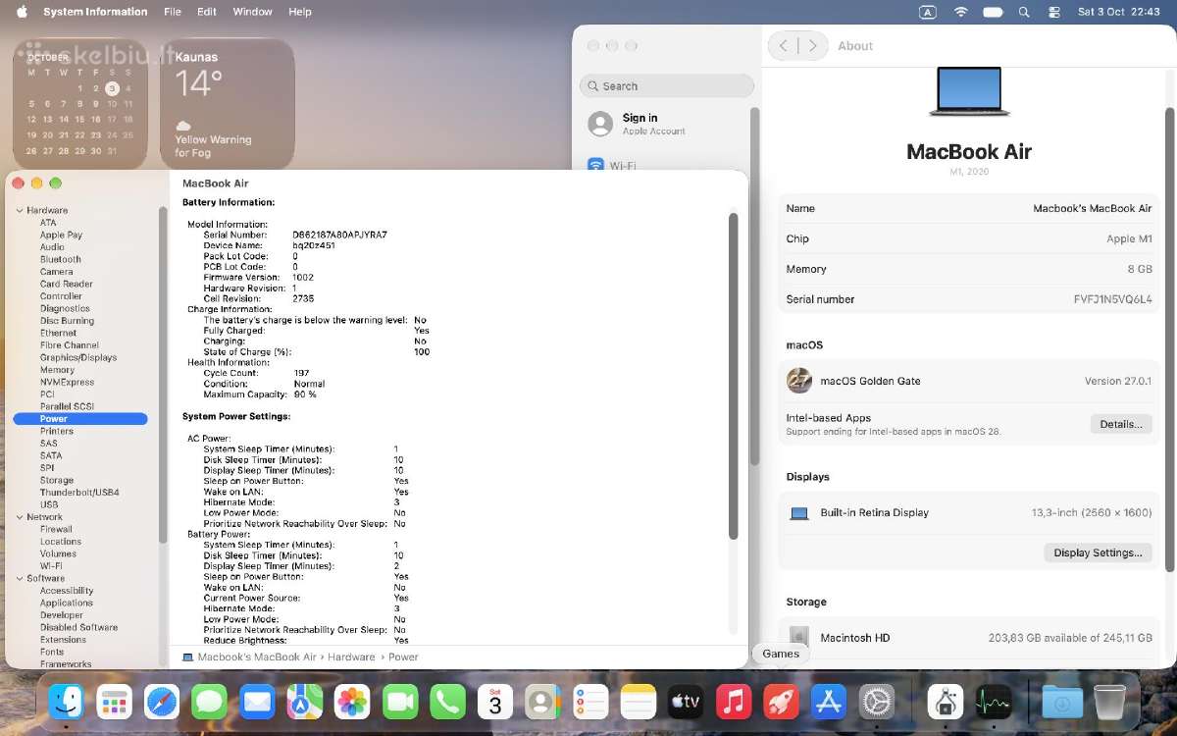This screenshot has width=1177, height=736.
Task: Open the Downloads folder in the dock
Action: [1062, 702]
